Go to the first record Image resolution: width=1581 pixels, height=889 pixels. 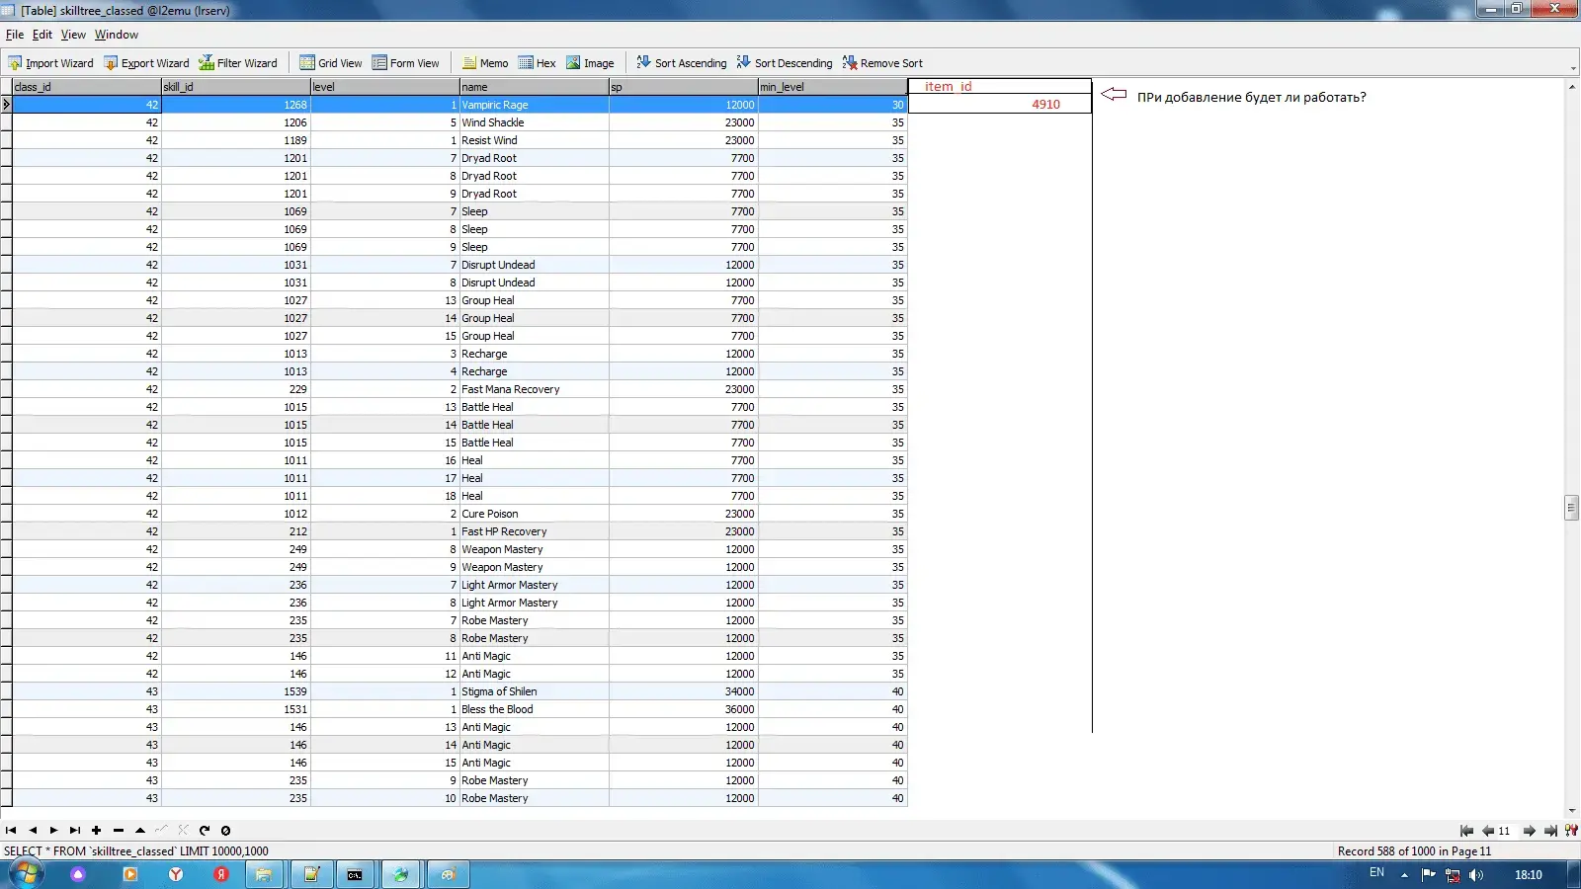click(11, 831)
